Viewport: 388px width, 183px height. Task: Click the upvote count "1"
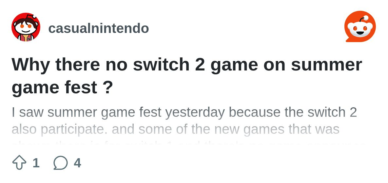pyautogui.click(x=36, y=163)
